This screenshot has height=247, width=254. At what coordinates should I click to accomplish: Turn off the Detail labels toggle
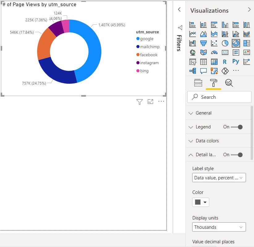[x=237, y=155]
